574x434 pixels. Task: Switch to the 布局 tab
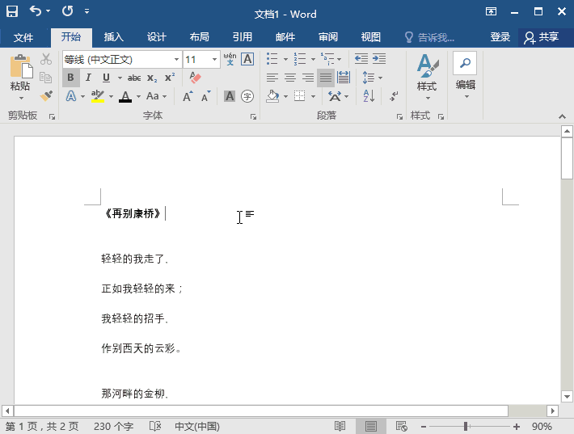(x=199, y=37)
